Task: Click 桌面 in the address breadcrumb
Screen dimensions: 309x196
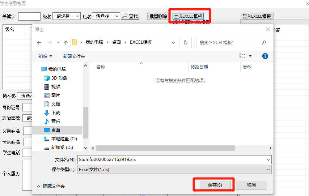Action: (x=116, y=42)
